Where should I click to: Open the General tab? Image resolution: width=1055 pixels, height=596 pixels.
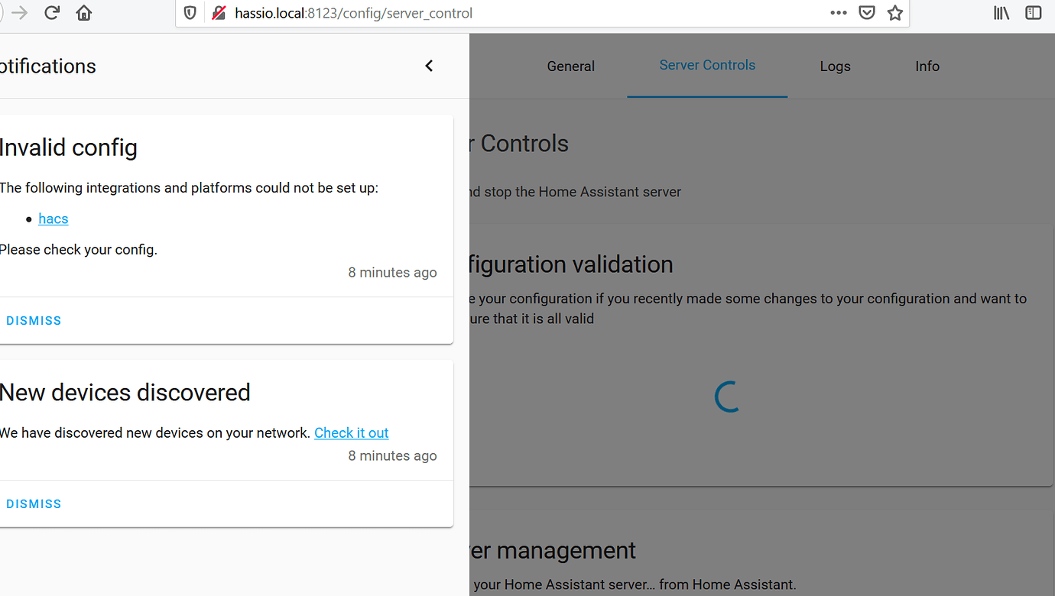tap(570, 66)
